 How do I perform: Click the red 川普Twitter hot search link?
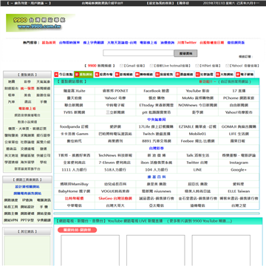tap(187, 43)
